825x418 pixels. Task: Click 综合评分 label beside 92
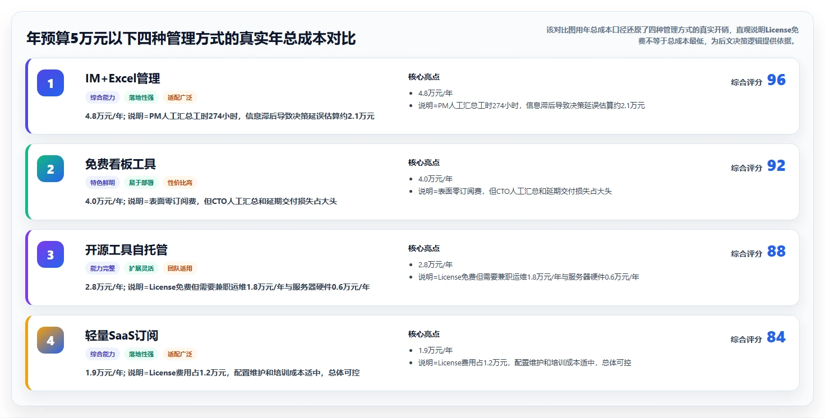point(746,168)
